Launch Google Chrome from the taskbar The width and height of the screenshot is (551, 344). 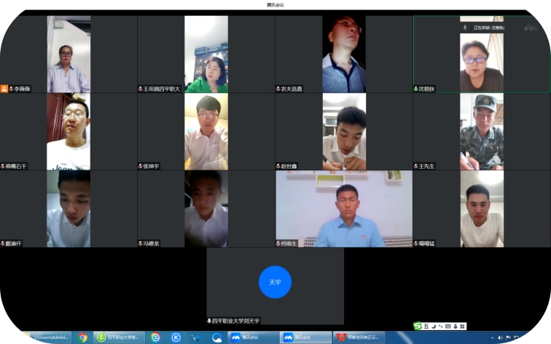82,337
